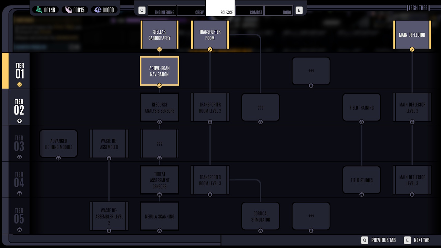The height and width of the screenshot is (248, 441).
Task: Click the lock icon under Cortical Stimulator
Action: pyautogui.click(x=260, y=231)
